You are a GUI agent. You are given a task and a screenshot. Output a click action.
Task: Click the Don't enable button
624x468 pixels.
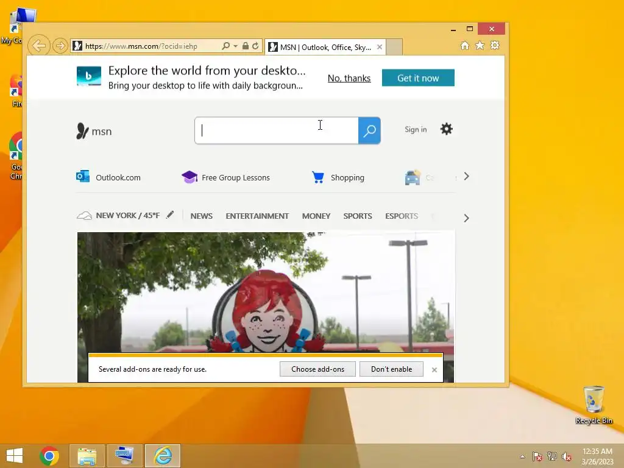point(391,369)
